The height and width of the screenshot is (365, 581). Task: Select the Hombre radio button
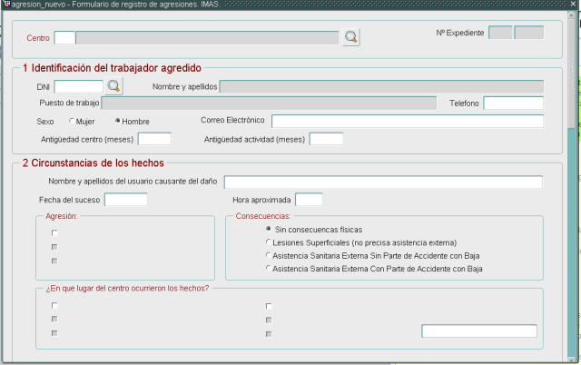[117, 121]
